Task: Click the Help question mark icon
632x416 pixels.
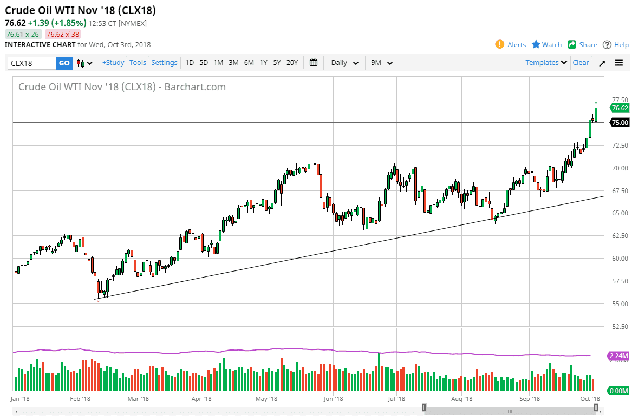Action: click(607, 44)
